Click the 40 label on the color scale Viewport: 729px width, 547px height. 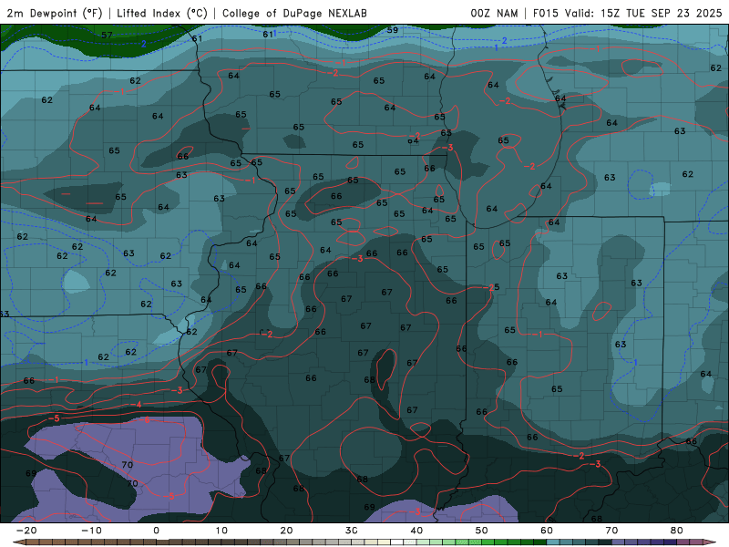click(x=416, y=531)
